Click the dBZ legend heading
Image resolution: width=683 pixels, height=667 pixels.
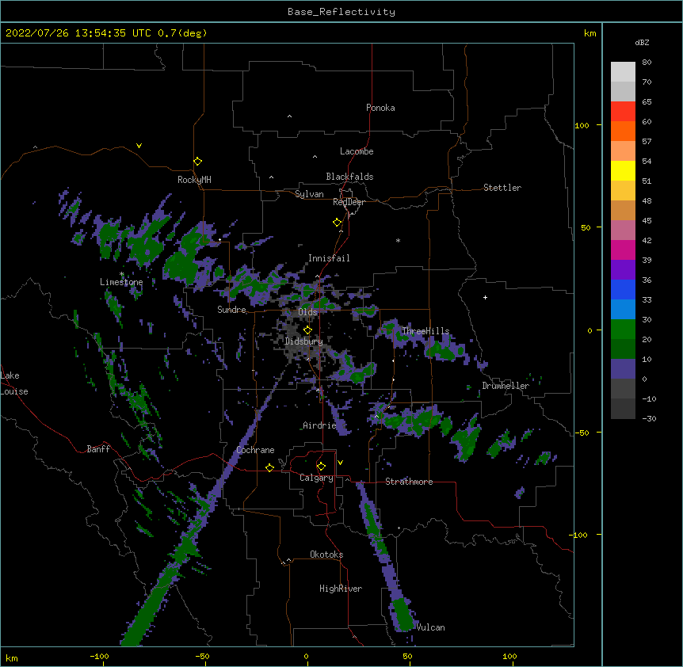point(642,43)
